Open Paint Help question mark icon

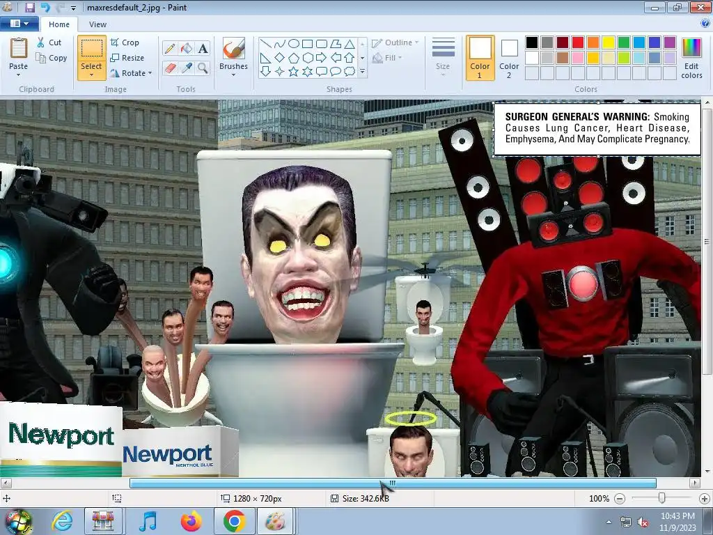(705, 24)
